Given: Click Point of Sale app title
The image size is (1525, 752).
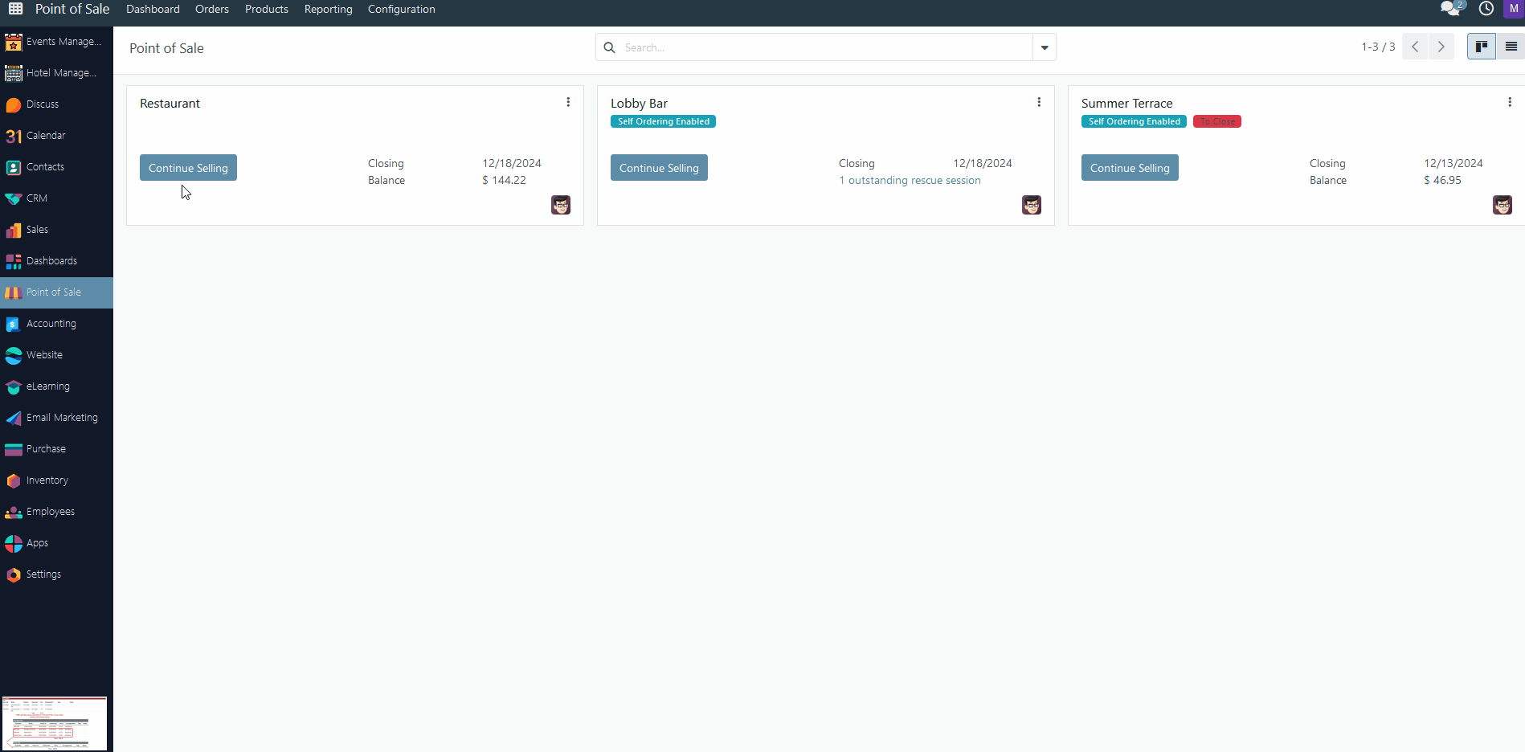Looking at the screenshot, I should pos(72,9).
